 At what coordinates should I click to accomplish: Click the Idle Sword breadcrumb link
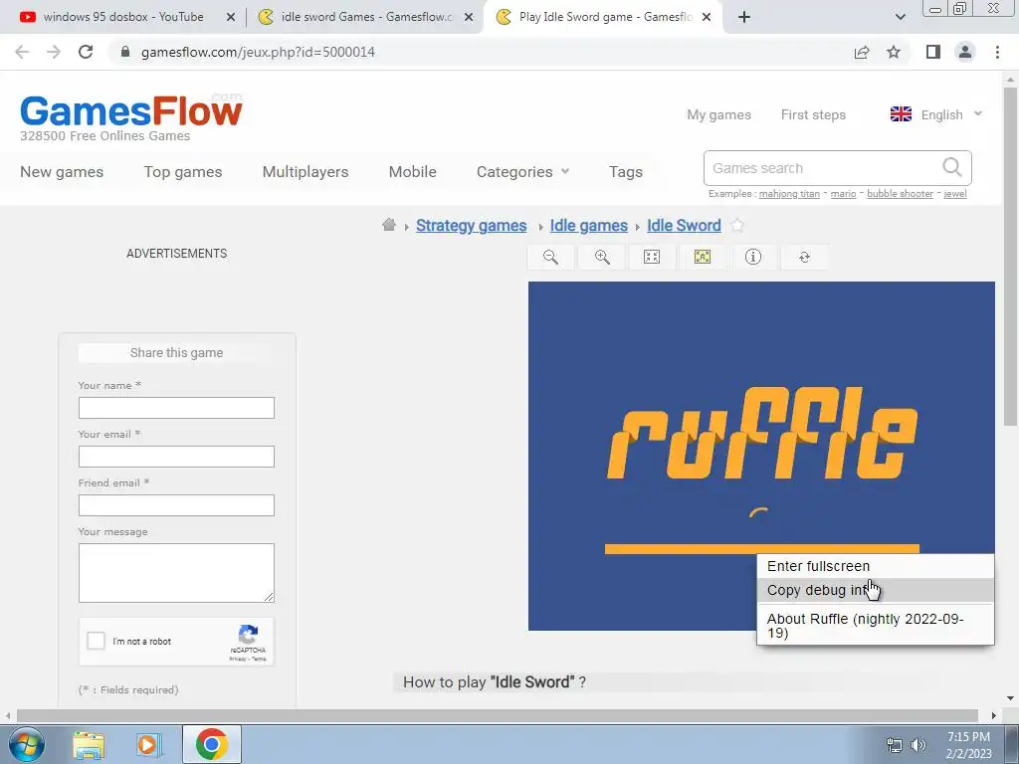684,226
